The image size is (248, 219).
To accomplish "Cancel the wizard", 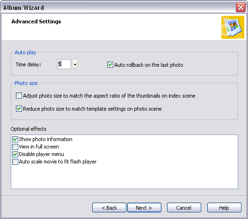I will pos(184,208).
